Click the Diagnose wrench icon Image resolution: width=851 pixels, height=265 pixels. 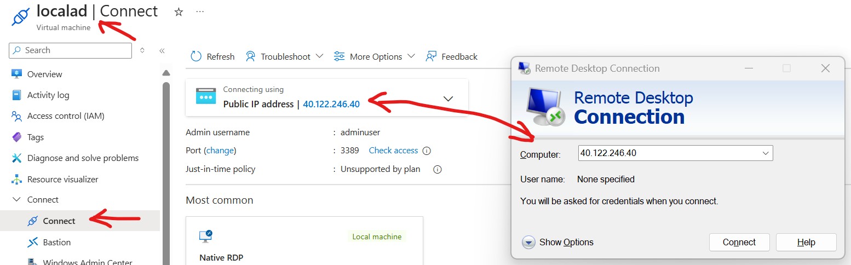tap(16, 158)
